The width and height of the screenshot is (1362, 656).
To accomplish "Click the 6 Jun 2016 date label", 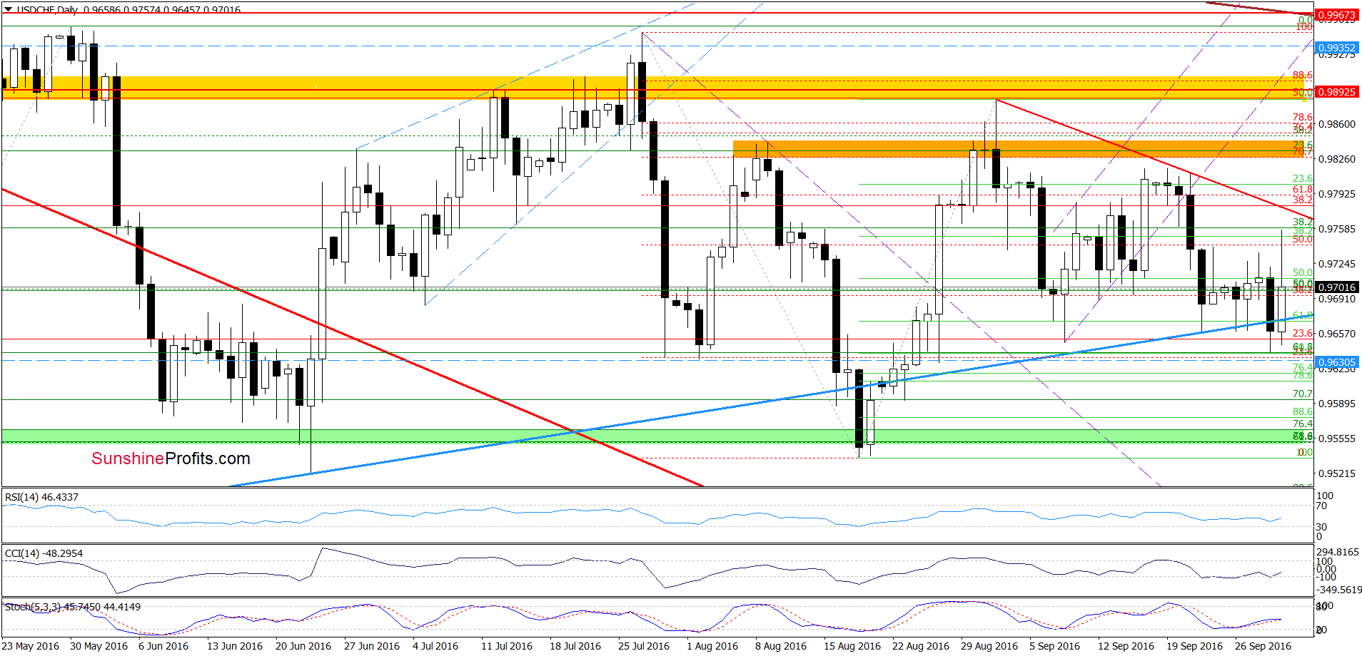I will tap(163, 646).
